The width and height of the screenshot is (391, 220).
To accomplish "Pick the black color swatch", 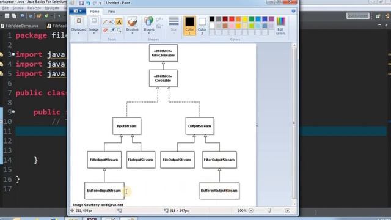I will pos(212,19).
